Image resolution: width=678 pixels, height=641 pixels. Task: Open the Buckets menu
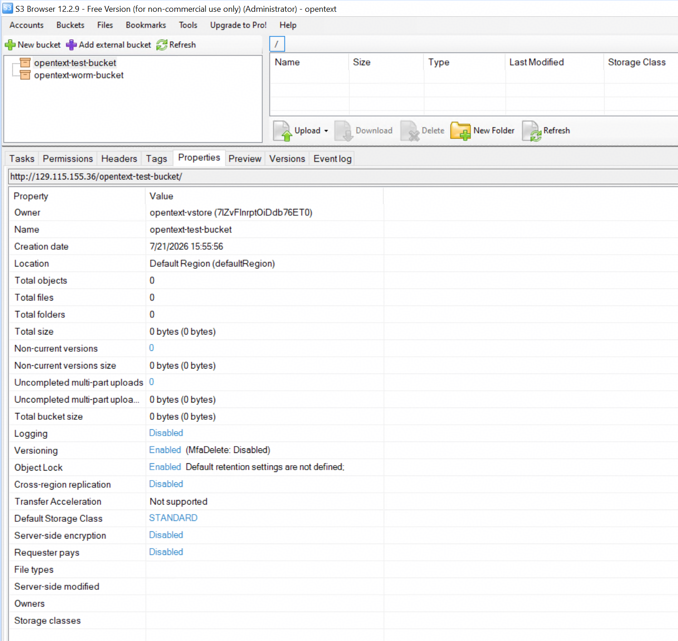[x=70, y=25]
